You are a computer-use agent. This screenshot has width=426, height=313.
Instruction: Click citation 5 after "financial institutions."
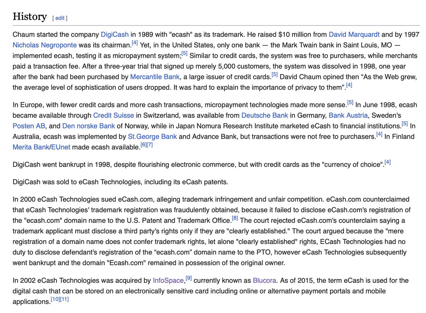(405, 124)
